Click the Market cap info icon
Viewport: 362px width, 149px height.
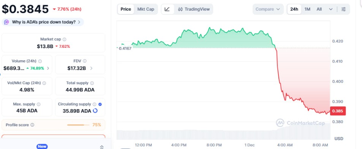65,39
